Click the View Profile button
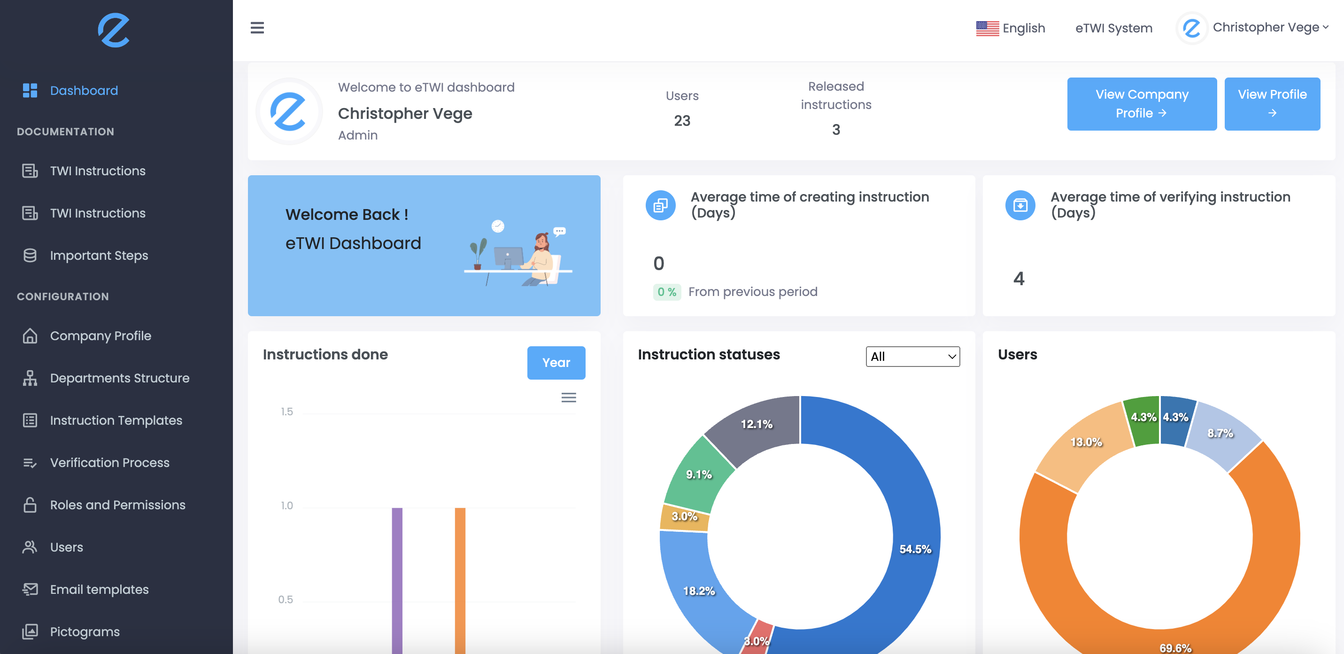Screen dimensions: 1344x654 pyautogui.click(x=1273, y=103)
